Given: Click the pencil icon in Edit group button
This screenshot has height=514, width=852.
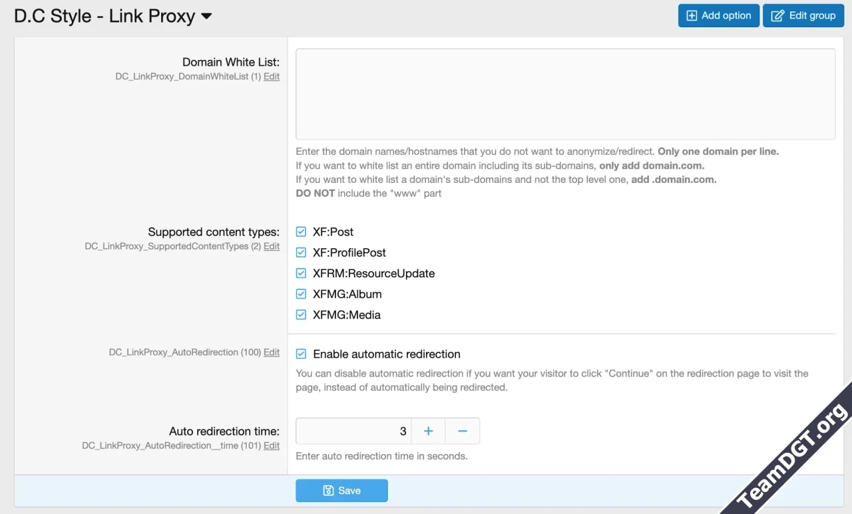Looking at the screenshot, I should [777, 16].
